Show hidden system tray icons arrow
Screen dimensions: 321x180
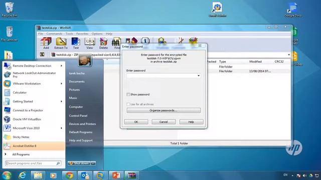[292, 175]
